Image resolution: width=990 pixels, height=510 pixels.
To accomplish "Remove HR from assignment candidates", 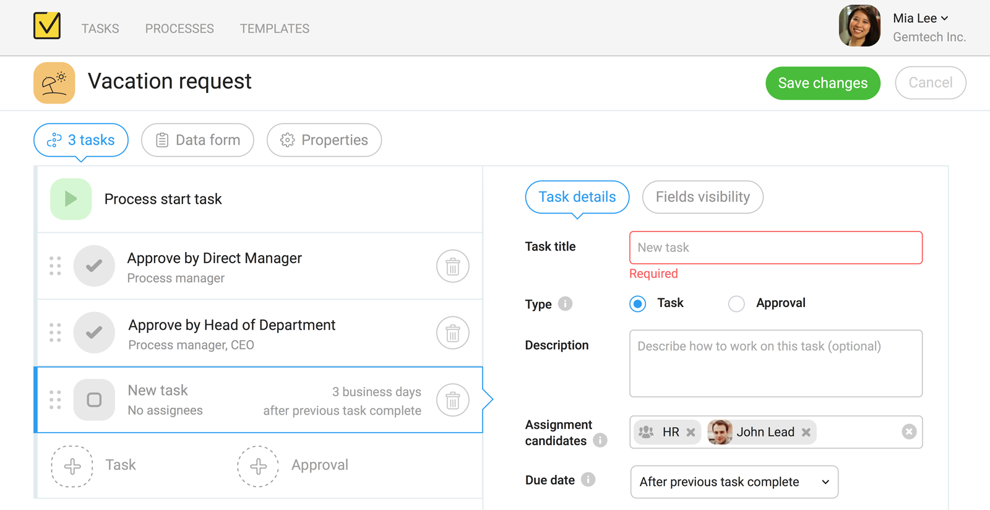I will [691, 433].
